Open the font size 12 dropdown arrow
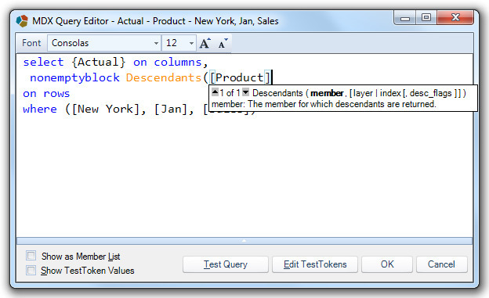The width and height of the screenshot is (489, 298). pos(191,43)
